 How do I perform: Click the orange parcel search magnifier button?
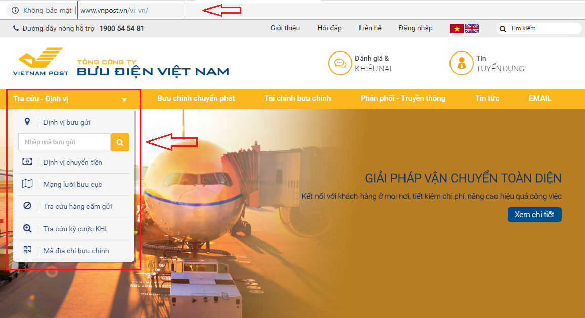(120, 142)
